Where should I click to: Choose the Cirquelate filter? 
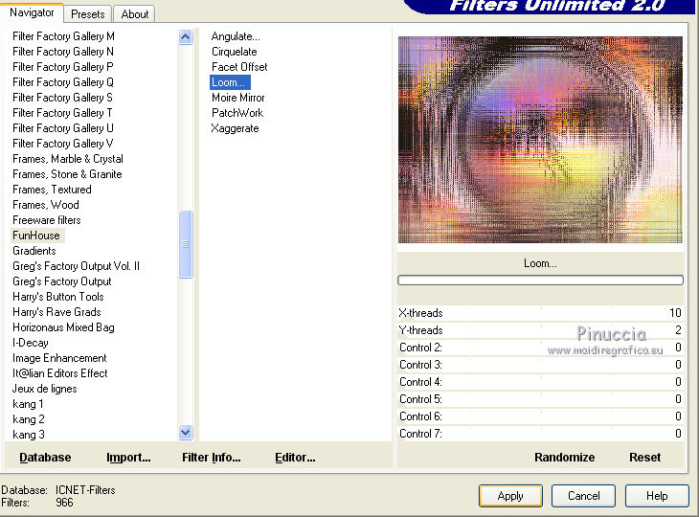[234, 52]
